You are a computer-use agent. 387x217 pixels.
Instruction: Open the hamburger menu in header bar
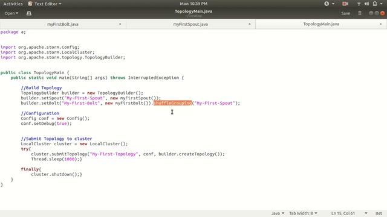coord(360,13)
